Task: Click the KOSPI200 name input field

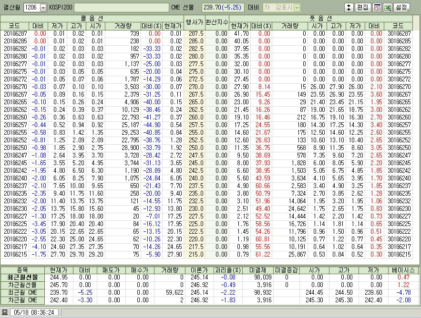Action: (x=121, y=8)
